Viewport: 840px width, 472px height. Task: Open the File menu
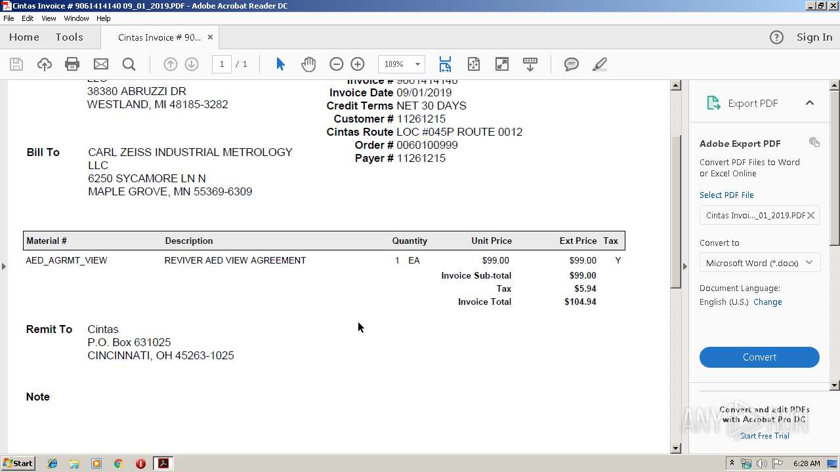[x=9, y=18]
